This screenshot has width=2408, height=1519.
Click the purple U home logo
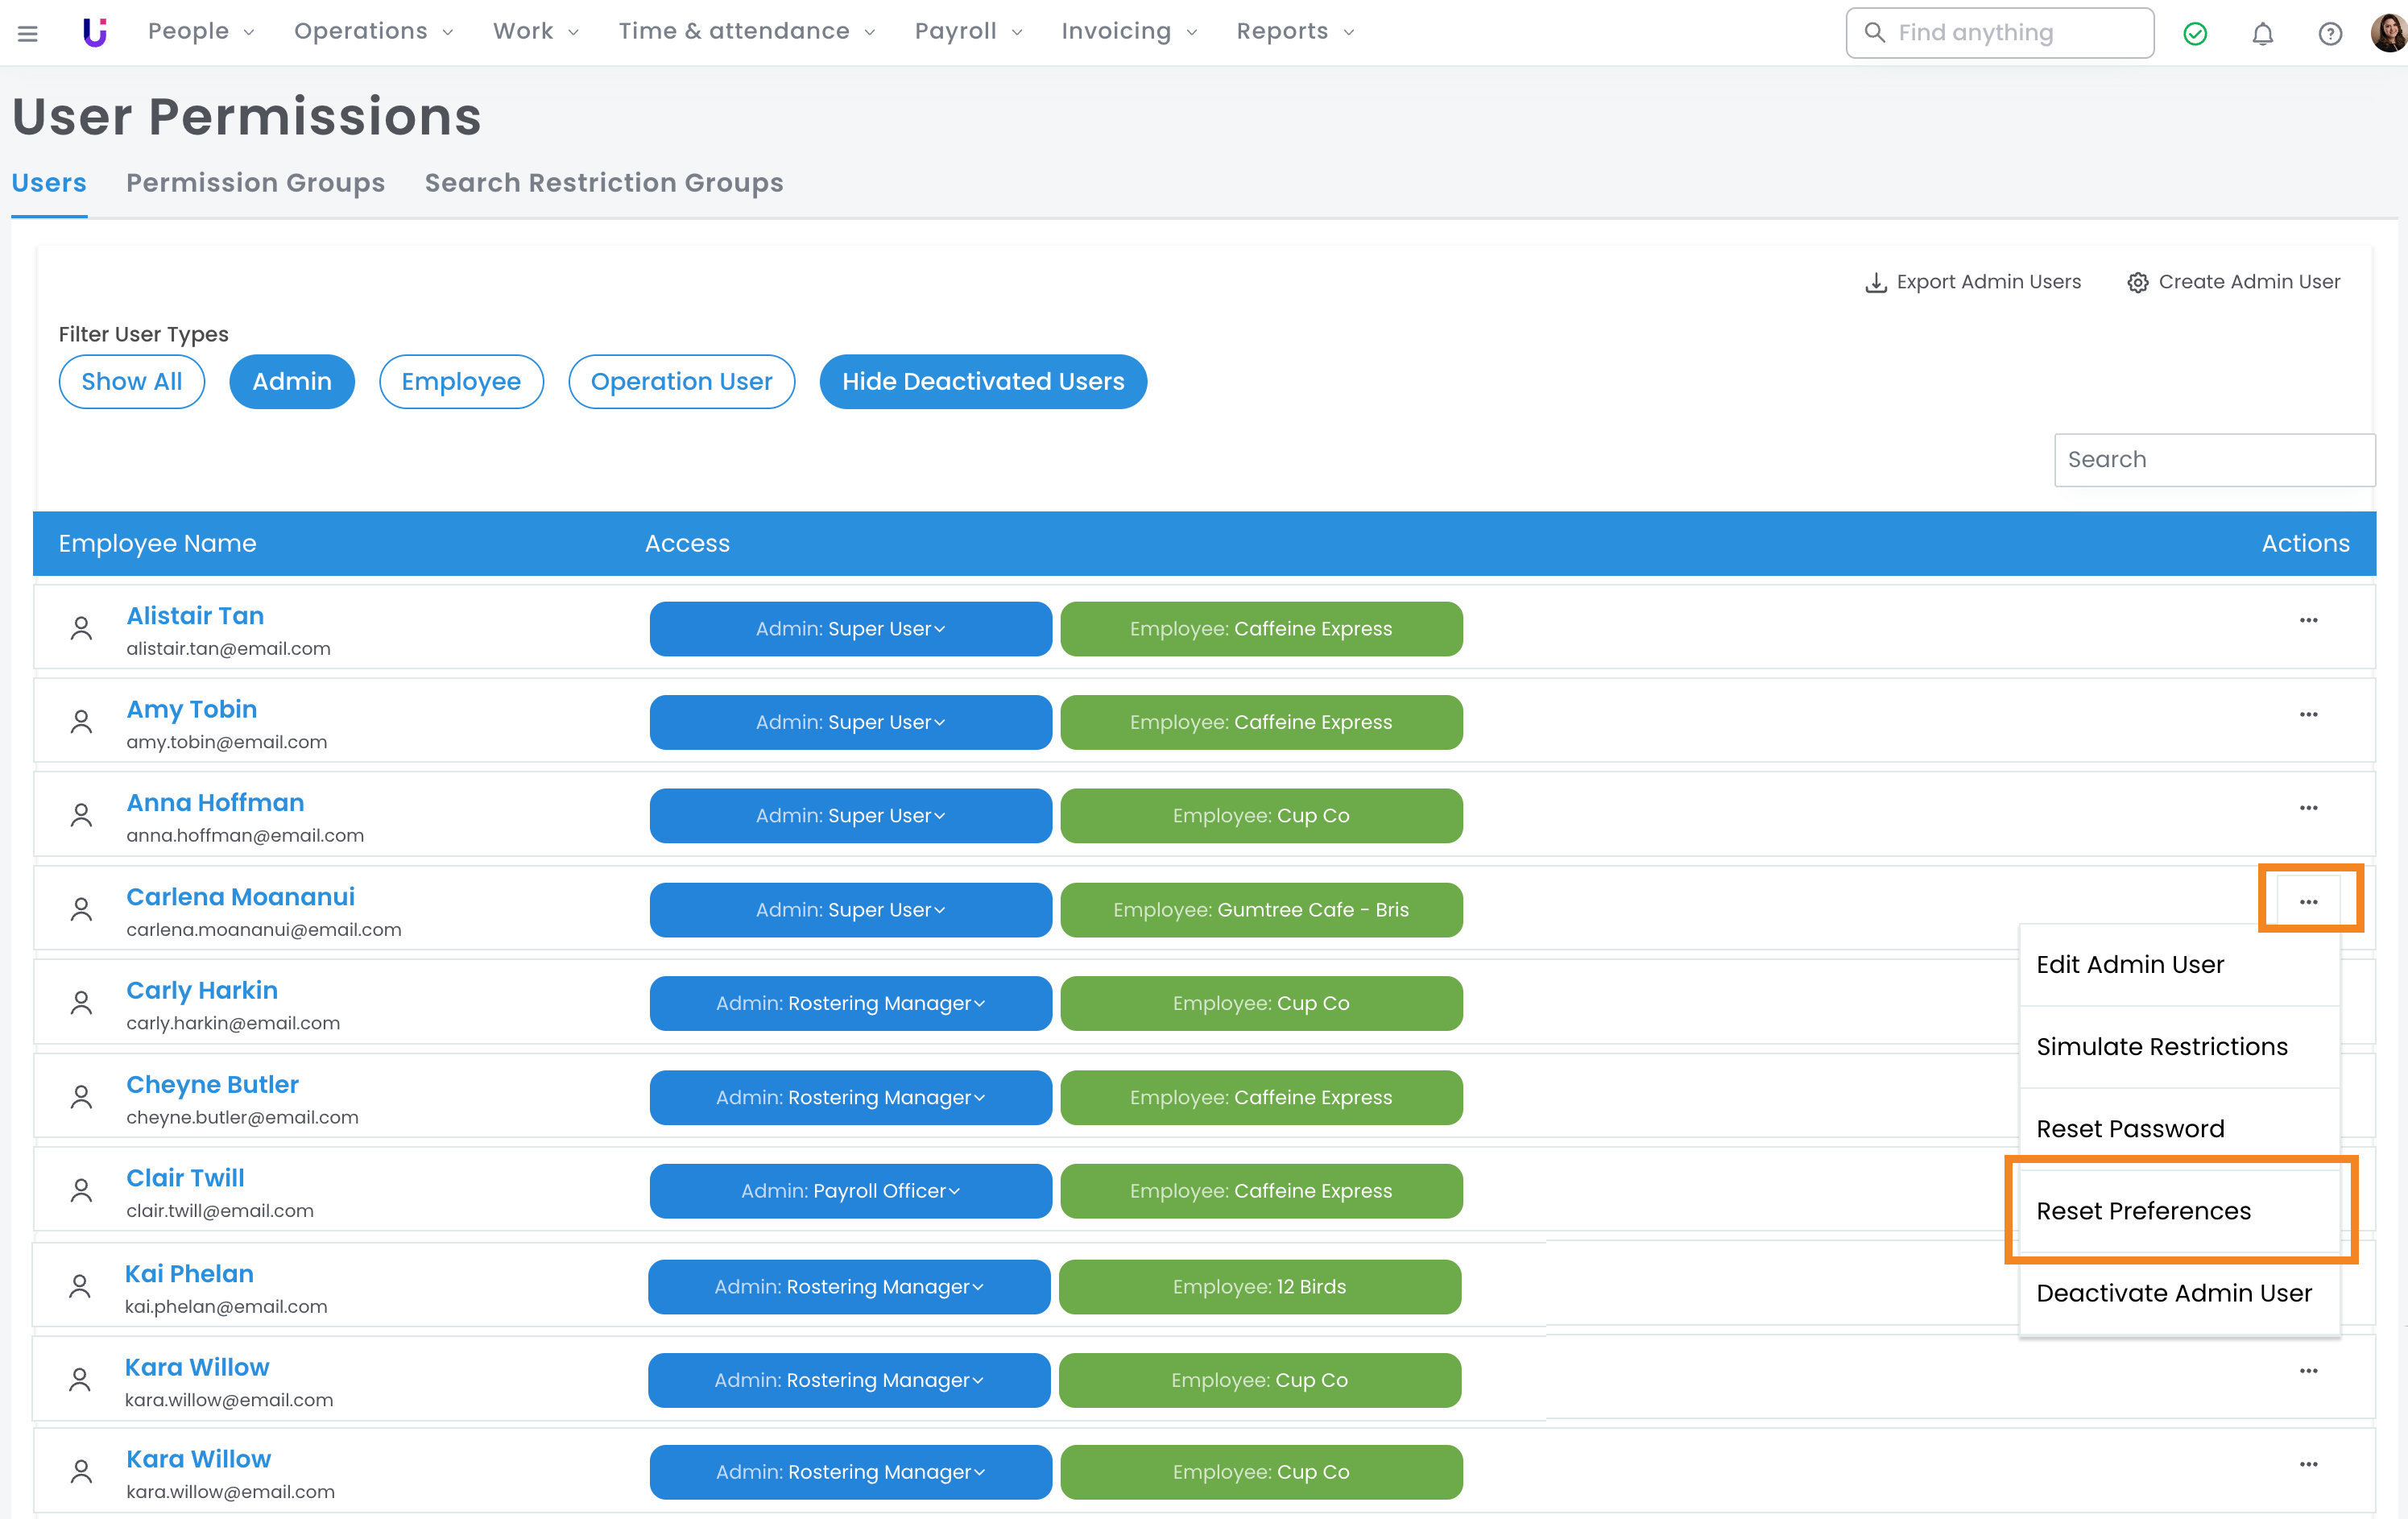pos(94,32)
